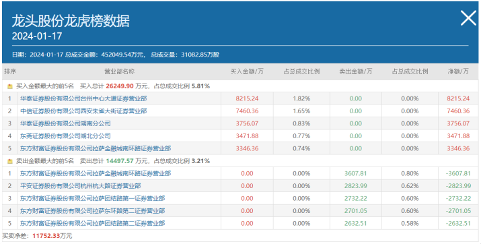This screenshot has height=244, width=481.
Task: Click sell amount 3607.81
Action: [x=355, y=173]
